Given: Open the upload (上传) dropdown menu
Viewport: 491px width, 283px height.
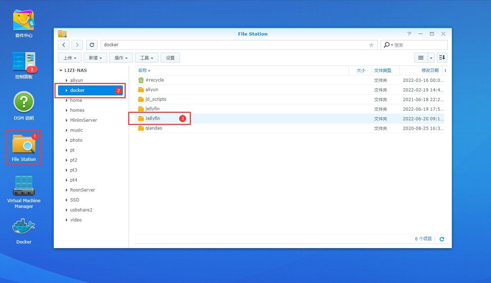Looking at the screenshot, I should [x=70, y=58].
